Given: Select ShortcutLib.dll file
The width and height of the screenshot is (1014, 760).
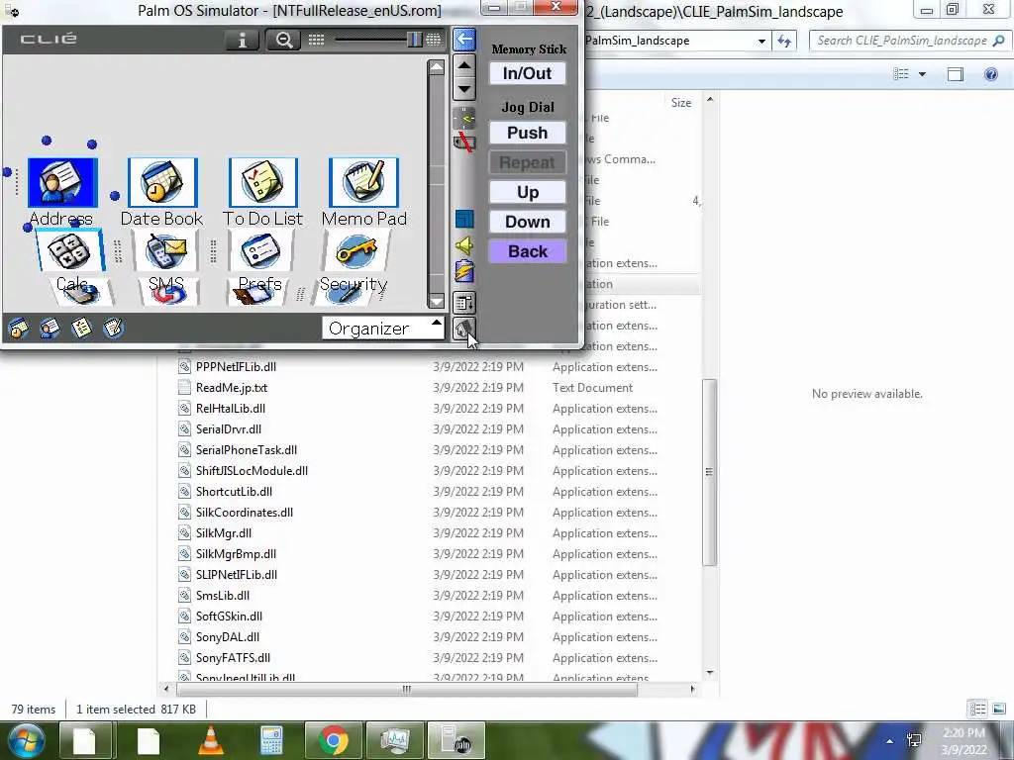Looking at the screenshot, I should [x=234, y=491].
